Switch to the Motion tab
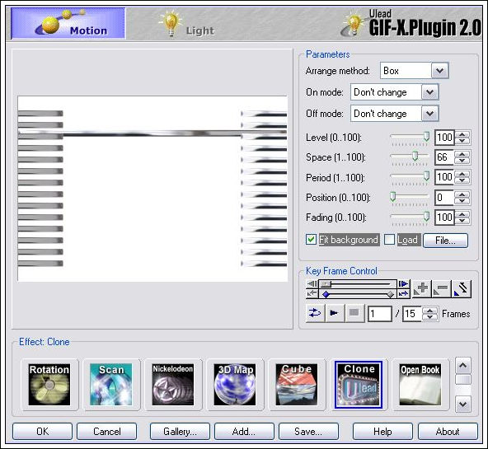The width and height of the screenshot is (488, 449). pyautogui.click(x=68, y=24)
